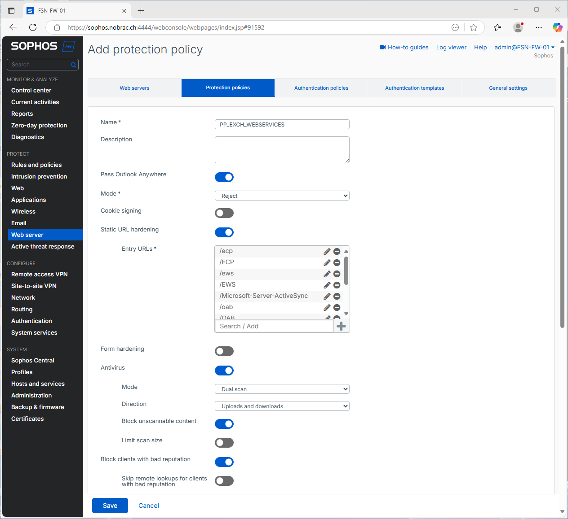Click the sidebar search magnifier icon
Screen dimensions: 568x519
[73, 65]
